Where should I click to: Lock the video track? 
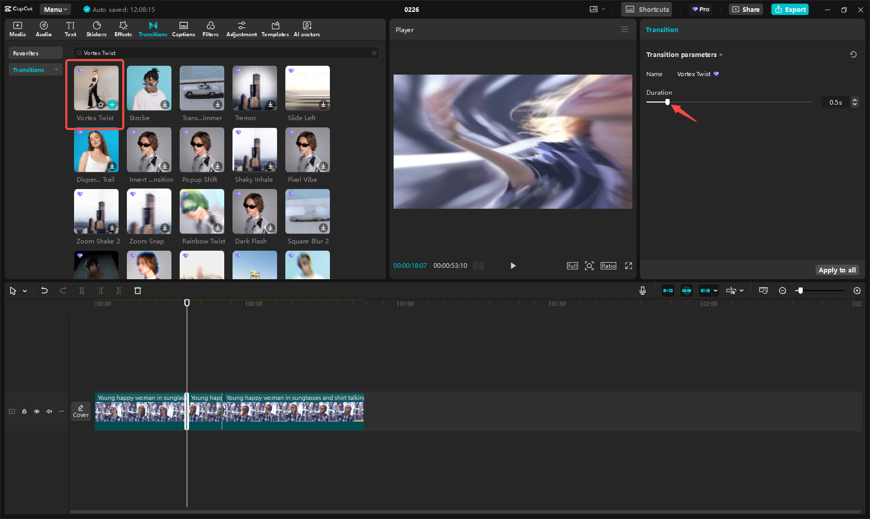coord(24,411)
